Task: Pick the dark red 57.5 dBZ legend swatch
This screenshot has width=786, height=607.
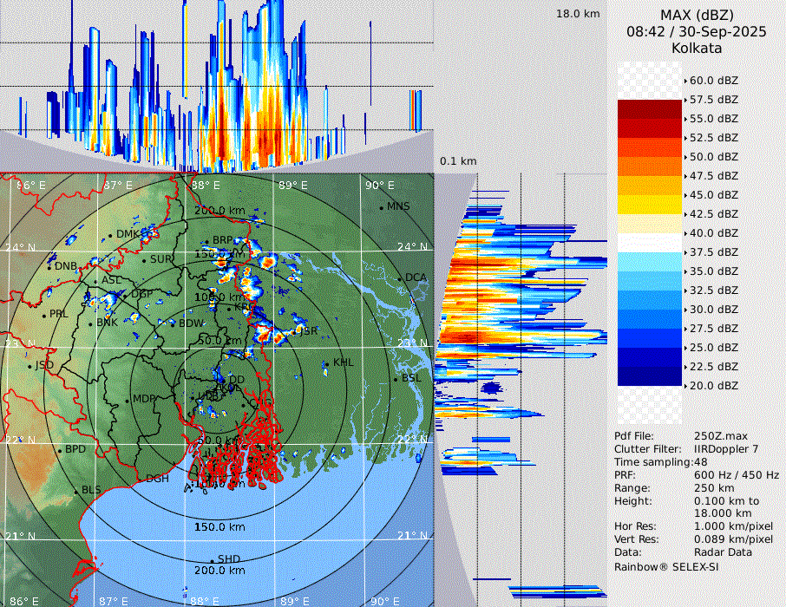Action: (x=650, y=108)
